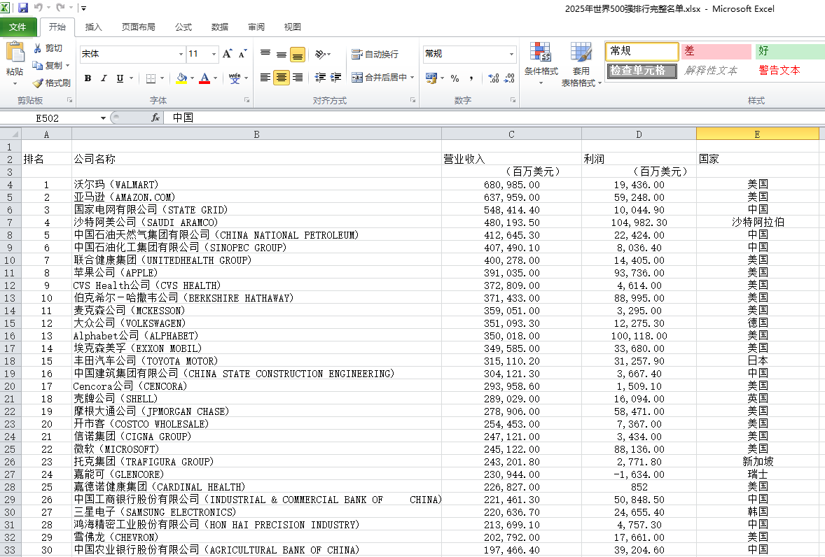The height and width of the screenshot is (557, 825).
Task: Click the increase indent icon
Action: [335, 78]
